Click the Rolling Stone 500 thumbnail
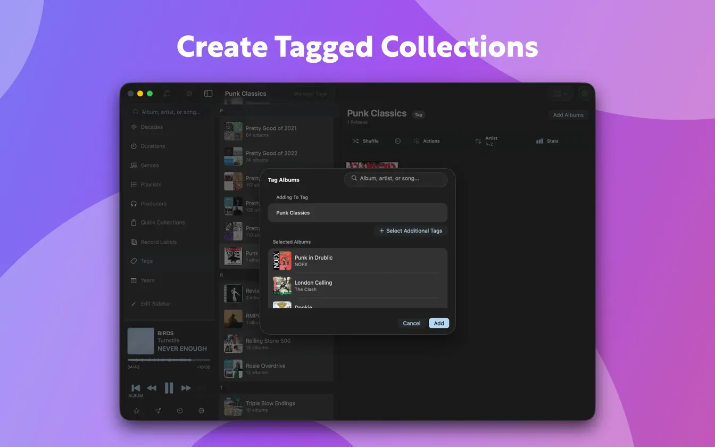The image size is (715, 447). click(233, 344)
